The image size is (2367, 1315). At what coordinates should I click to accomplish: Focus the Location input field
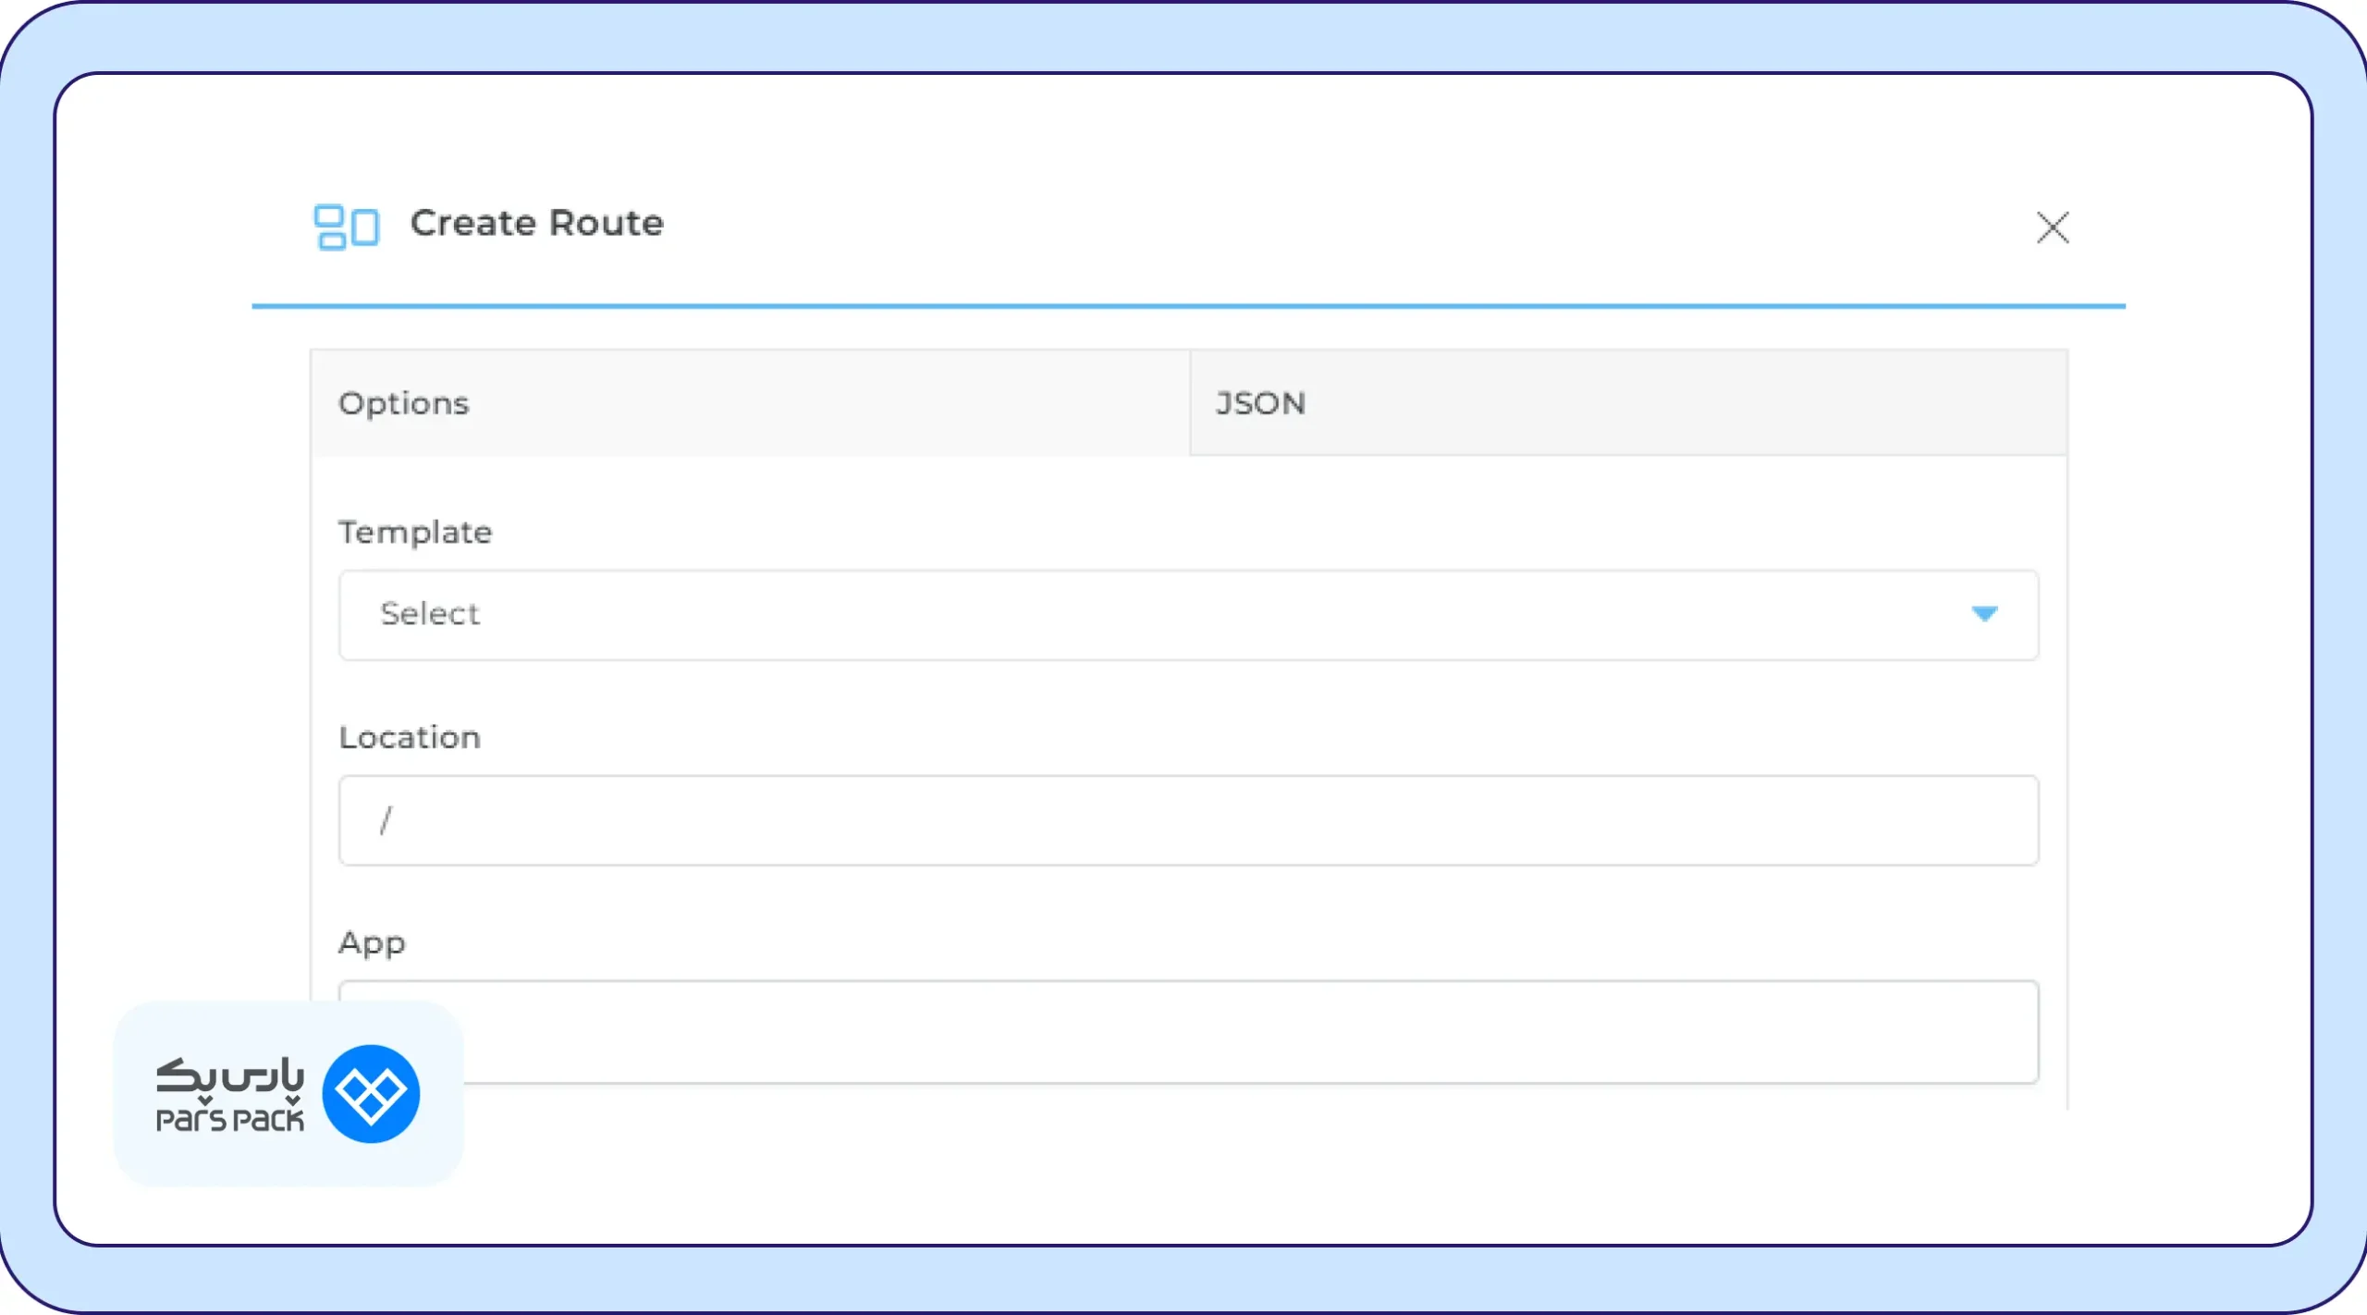1187,820
